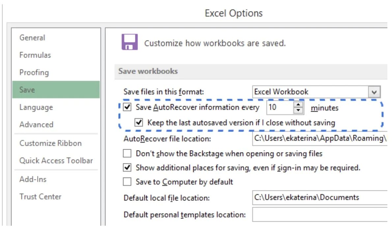
Task: Switch to the Formulas category
Action: click(x=35, y=55)
